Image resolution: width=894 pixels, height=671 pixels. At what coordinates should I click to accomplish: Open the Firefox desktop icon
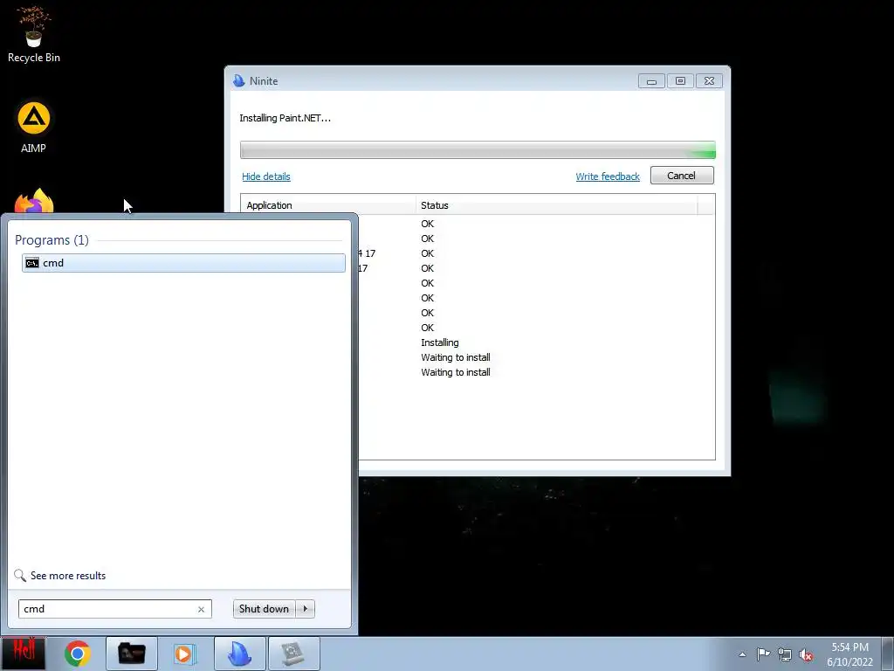point(34,201)
